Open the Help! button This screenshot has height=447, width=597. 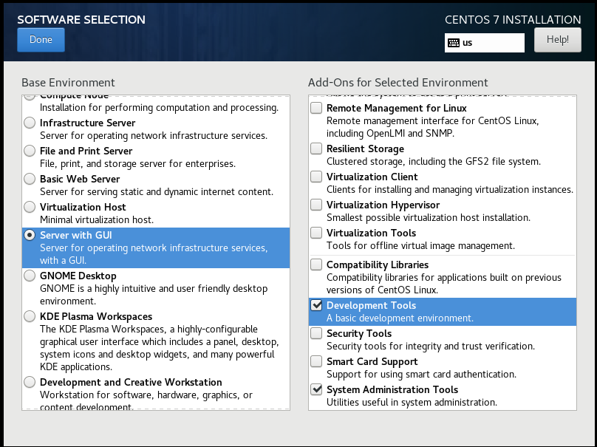coord(557,40)
